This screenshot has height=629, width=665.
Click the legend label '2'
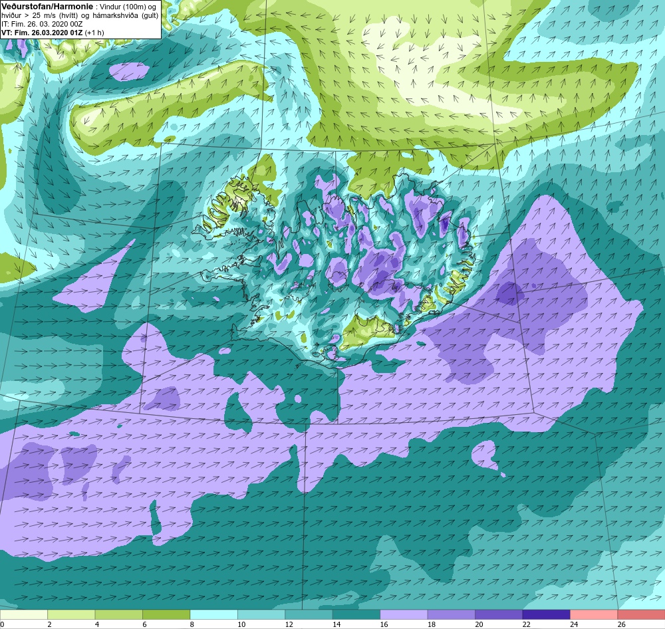[x=50, y=624]
